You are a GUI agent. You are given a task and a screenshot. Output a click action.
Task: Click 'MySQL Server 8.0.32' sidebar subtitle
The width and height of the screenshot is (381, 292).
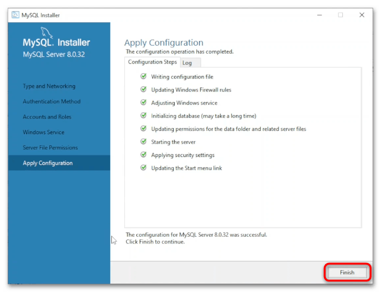pos(54,54)
